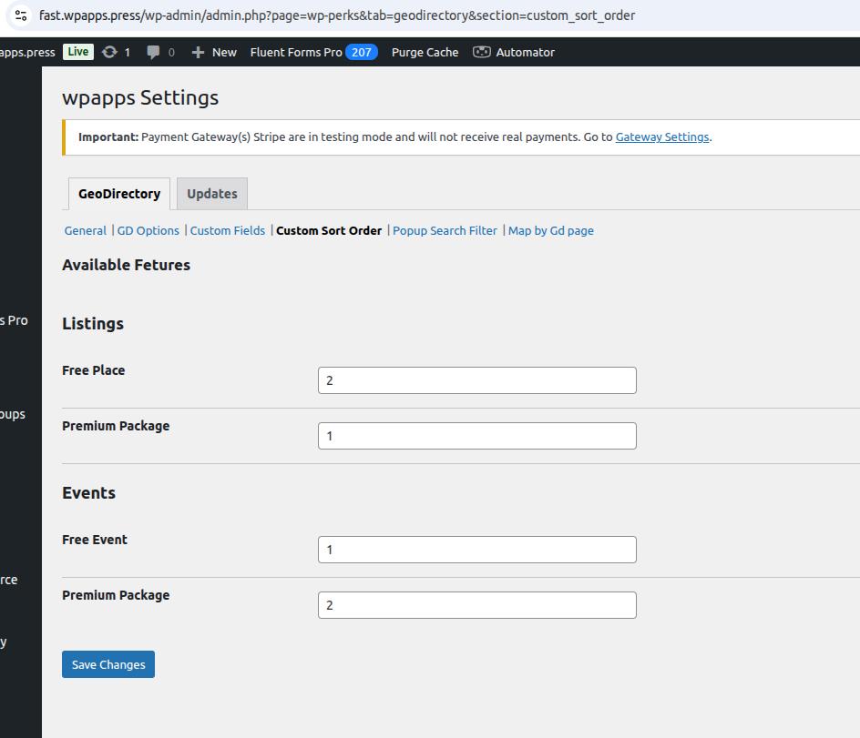Click the site info icon in address bar

[21, 15]
